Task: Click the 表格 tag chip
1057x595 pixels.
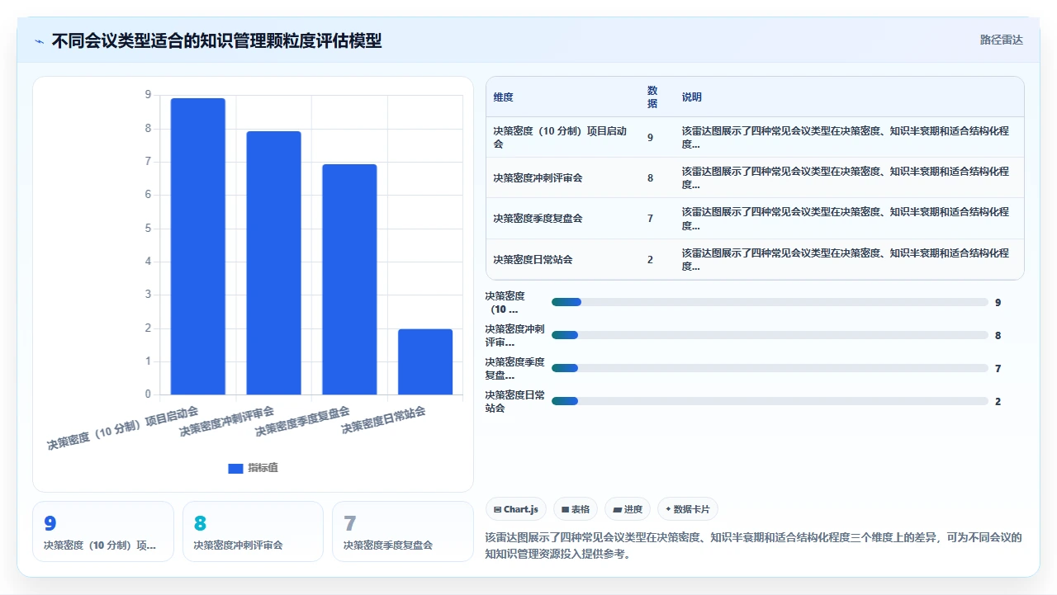Action: point(576,509)
